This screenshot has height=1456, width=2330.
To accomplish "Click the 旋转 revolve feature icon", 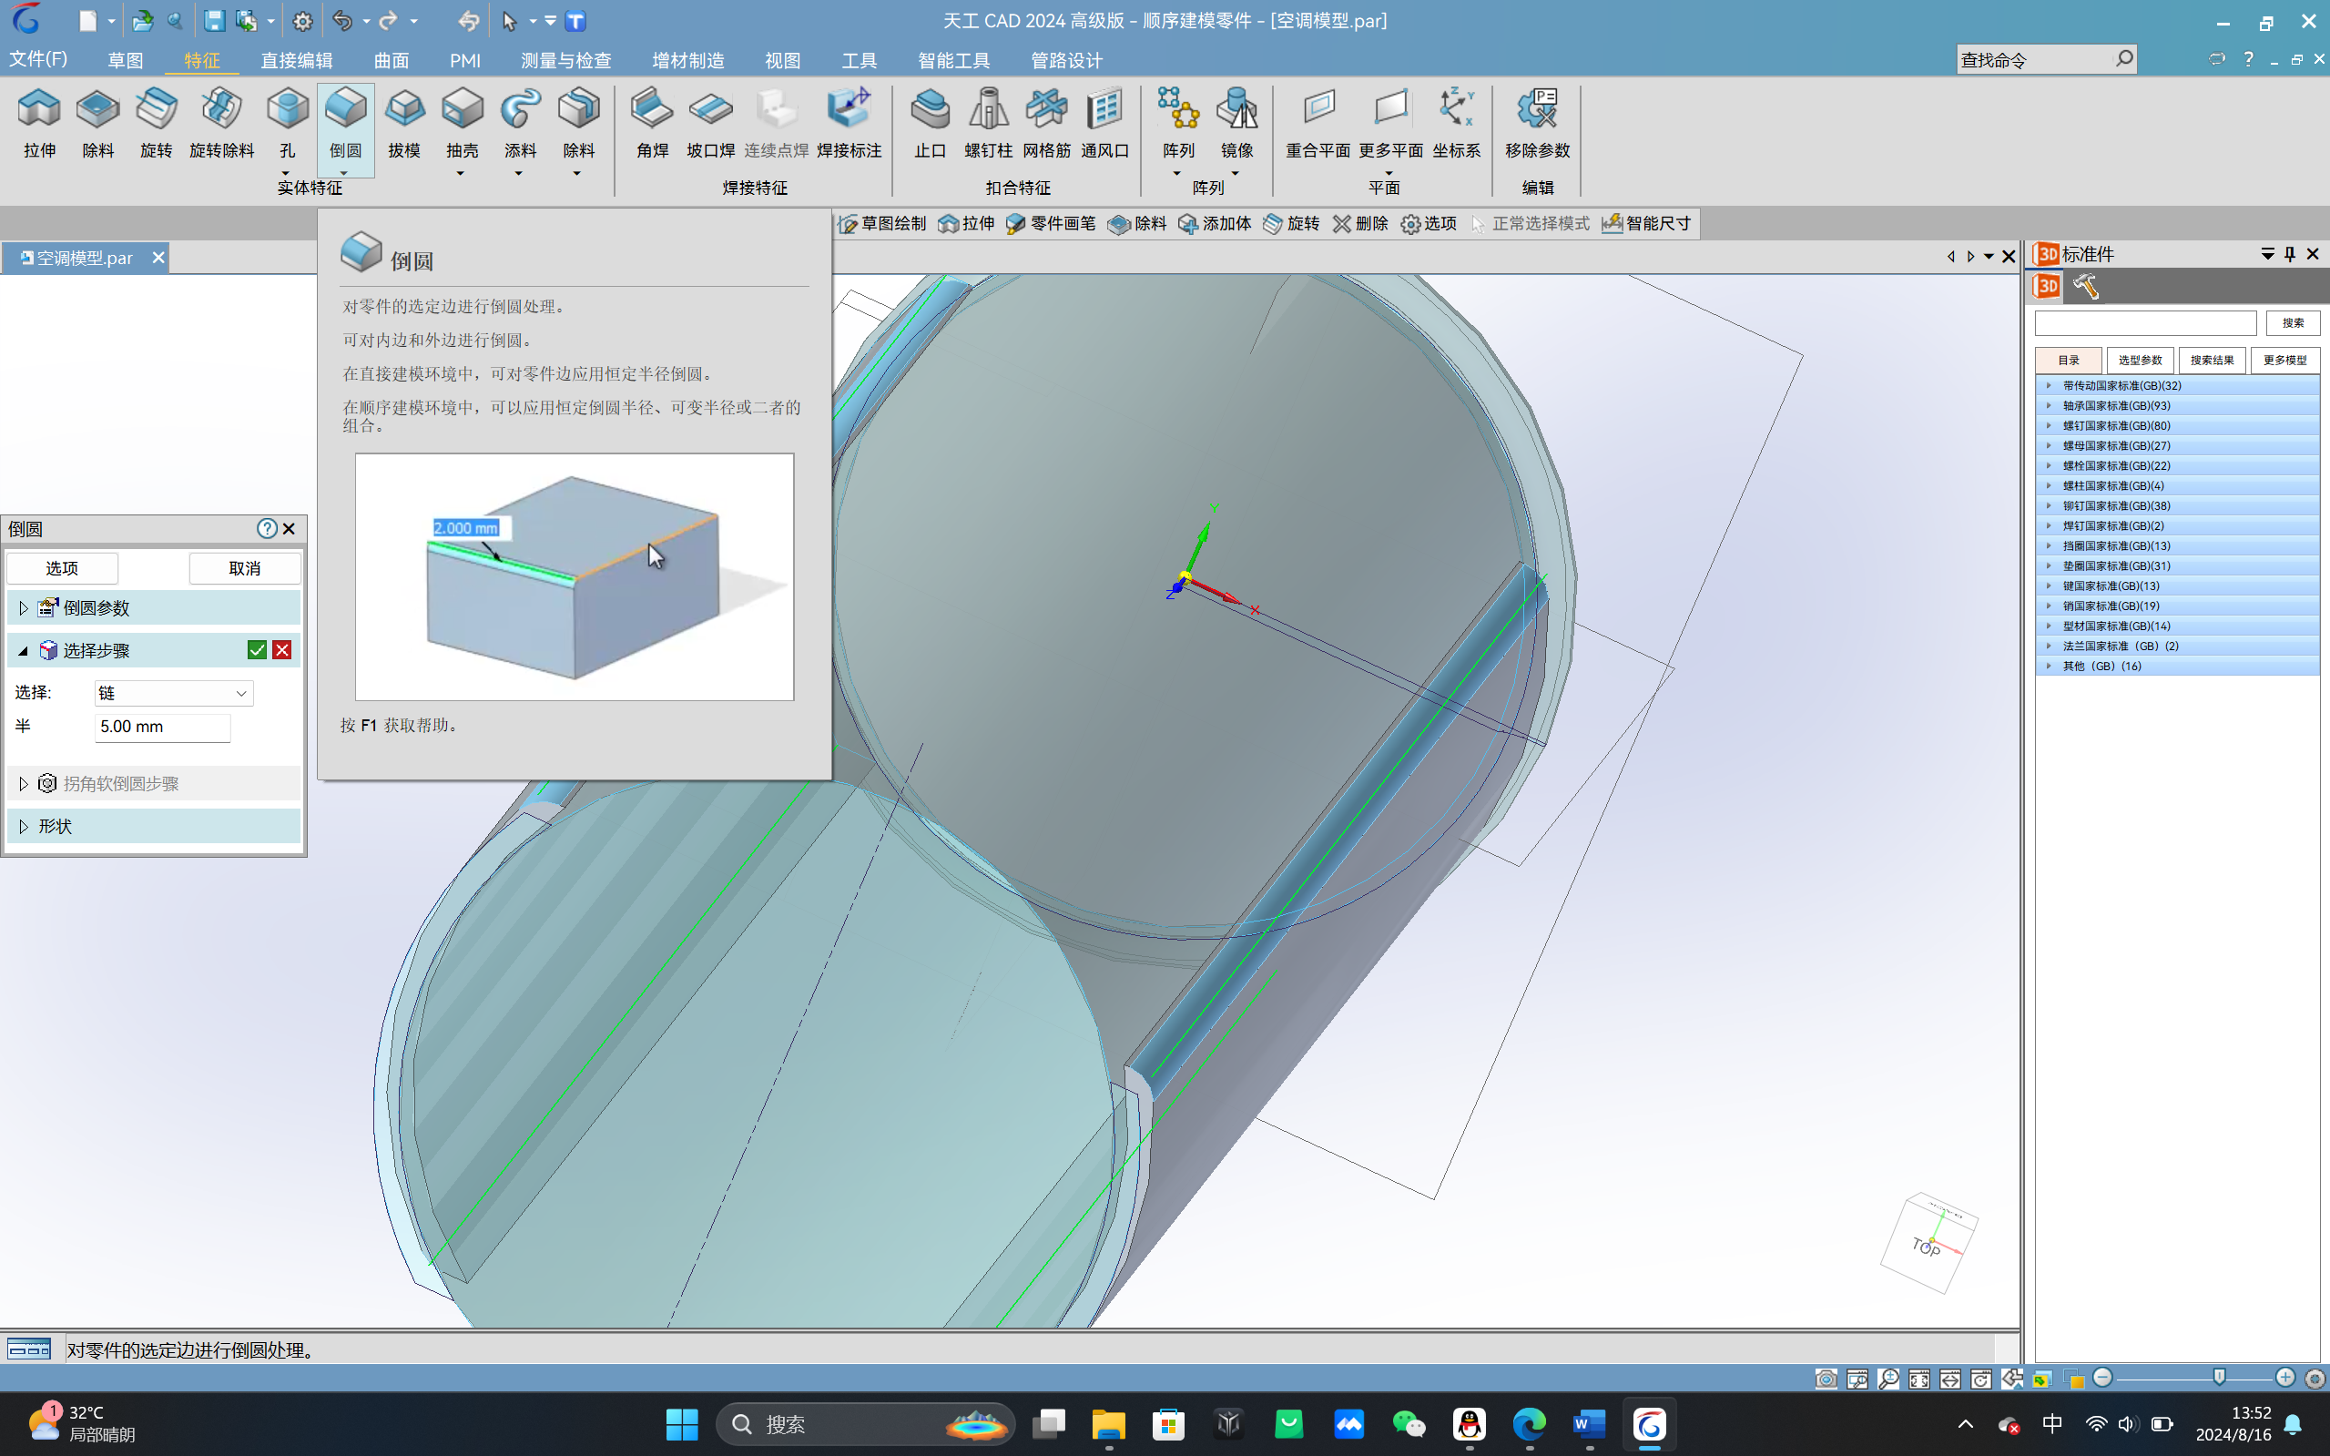I will (156, 122).
